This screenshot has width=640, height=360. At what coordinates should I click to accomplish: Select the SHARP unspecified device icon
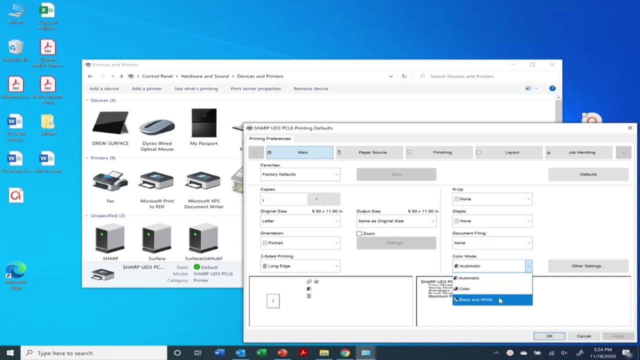click(x=110, y=243)
